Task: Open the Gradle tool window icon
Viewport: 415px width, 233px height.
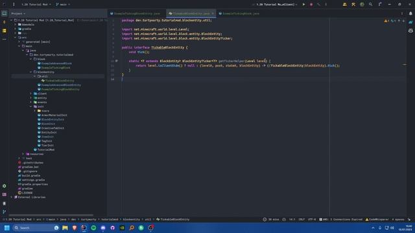Action: tap(410, 22)
